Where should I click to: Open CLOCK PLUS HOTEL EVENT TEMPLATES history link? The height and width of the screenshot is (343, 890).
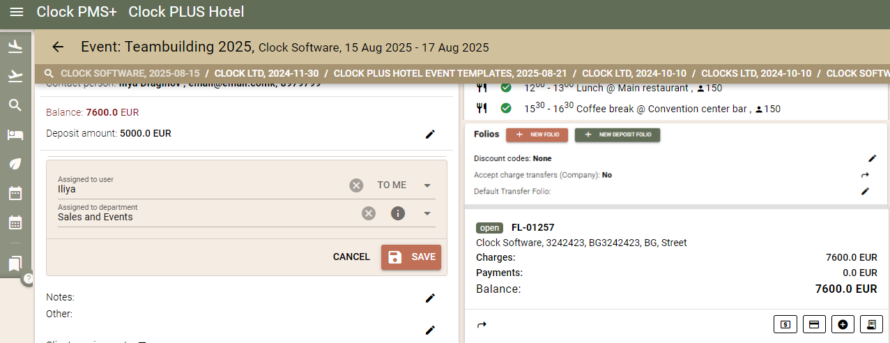pyautogui.click(x=450, y=73)
